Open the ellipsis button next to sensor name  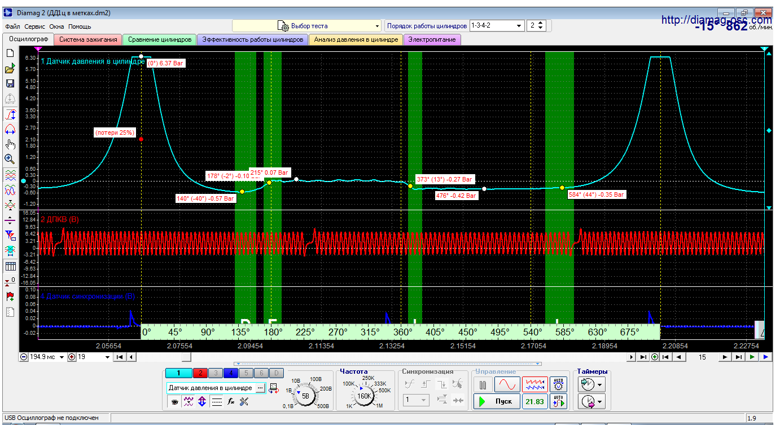pyautogui.click(x=260, y=388)
